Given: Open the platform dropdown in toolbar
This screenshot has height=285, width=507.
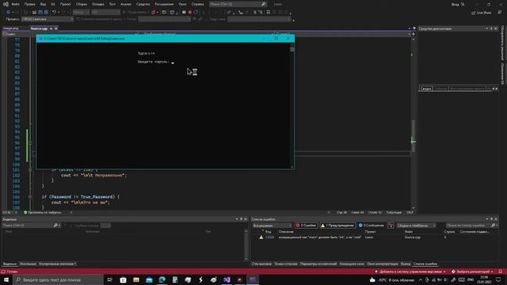Looking at the screenshot, I should pos(105,13).
